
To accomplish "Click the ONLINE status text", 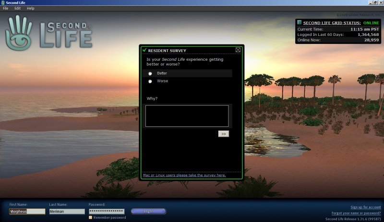I will pyautogui.click(x=371, y=23).
